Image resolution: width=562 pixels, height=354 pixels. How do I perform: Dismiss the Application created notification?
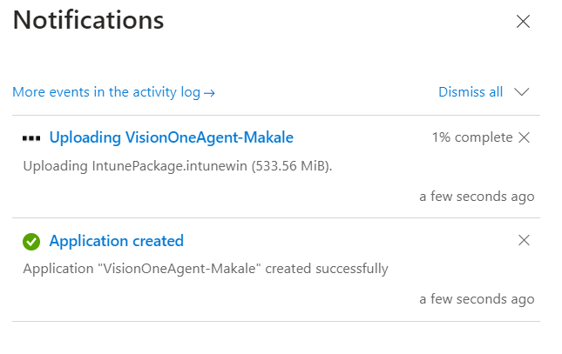click(x=524, y=240)
